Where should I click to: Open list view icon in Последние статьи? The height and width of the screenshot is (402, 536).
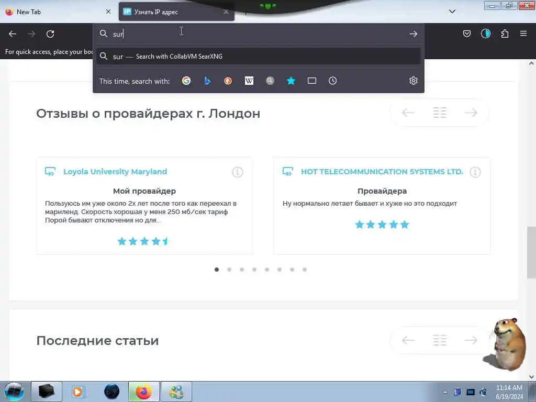(440, 340)
